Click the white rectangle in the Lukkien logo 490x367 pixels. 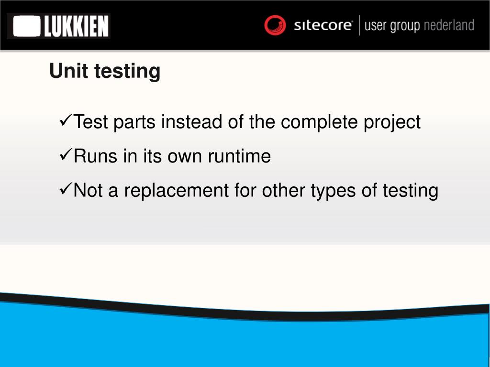coord(27,26)
